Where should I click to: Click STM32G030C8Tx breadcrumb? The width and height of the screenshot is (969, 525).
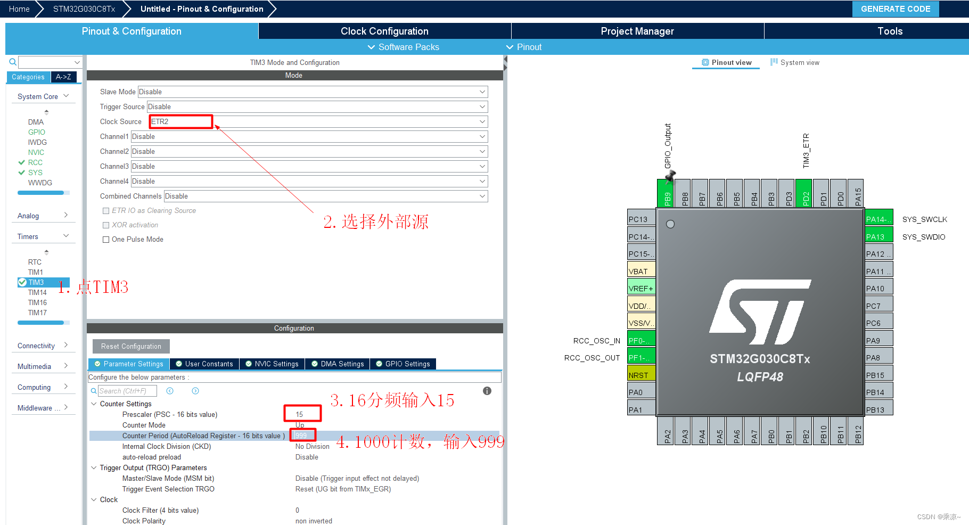(84, 9)
